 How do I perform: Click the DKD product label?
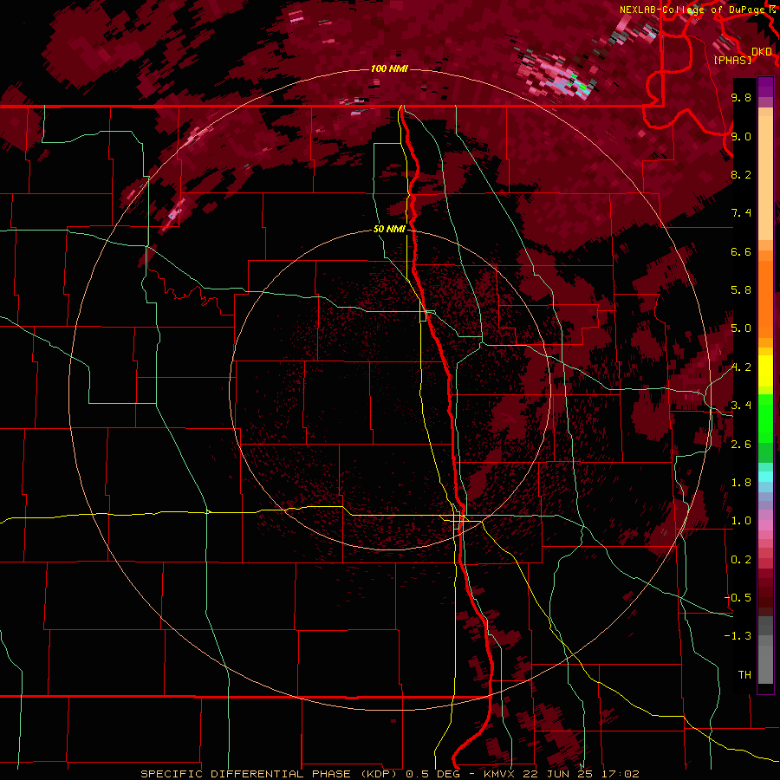pyautogui.click(x=762, y=52)
